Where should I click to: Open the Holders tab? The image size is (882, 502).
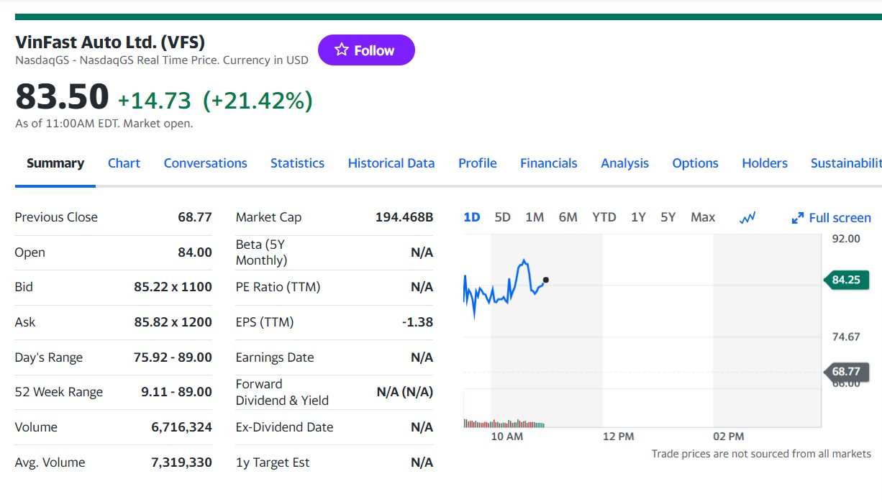[764, 163]
